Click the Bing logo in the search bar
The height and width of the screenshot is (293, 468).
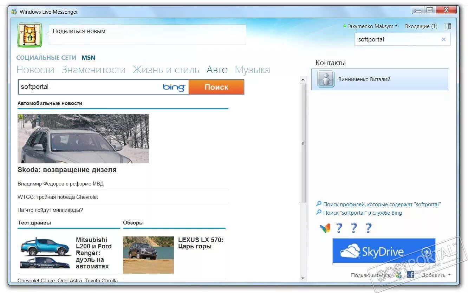pyautogui.click(x=174, y=87)
